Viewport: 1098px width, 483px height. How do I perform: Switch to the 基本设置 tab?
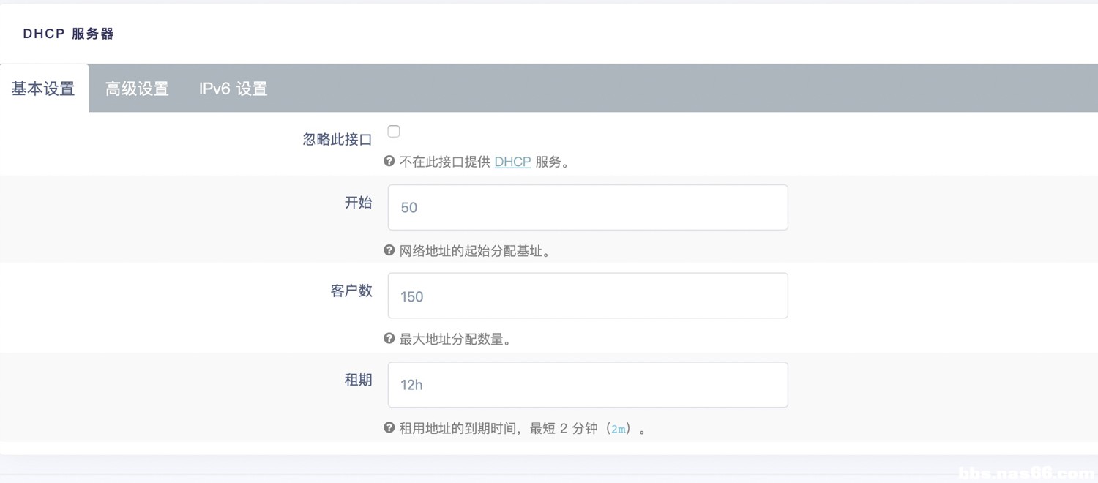[x=43, y=89]
